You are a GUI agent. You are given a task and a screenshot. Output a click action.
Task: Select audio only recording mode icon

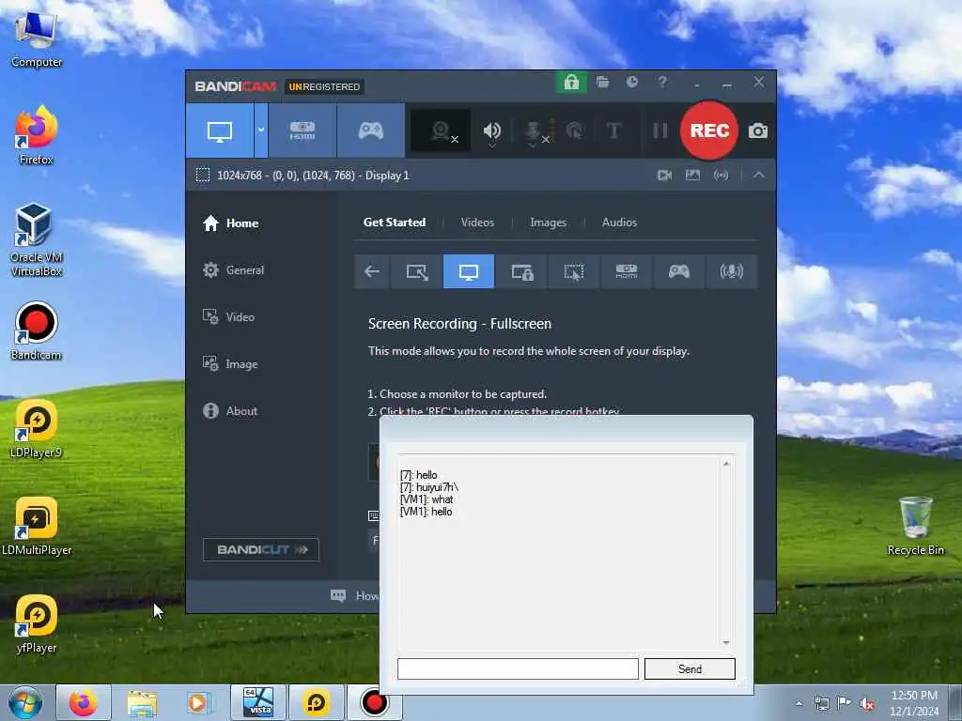(x=731, y=271)
